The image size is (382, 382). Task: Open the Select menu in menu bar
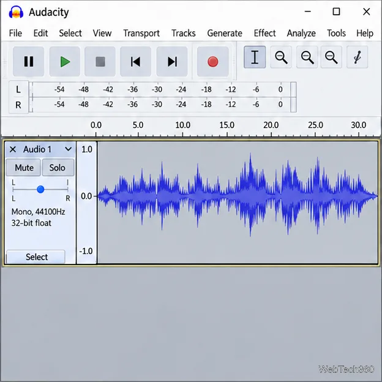click(70, 33)
